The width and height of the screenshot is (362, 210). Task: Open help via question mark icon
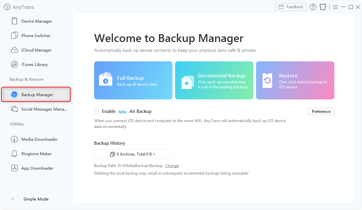[x=313, y=7]
